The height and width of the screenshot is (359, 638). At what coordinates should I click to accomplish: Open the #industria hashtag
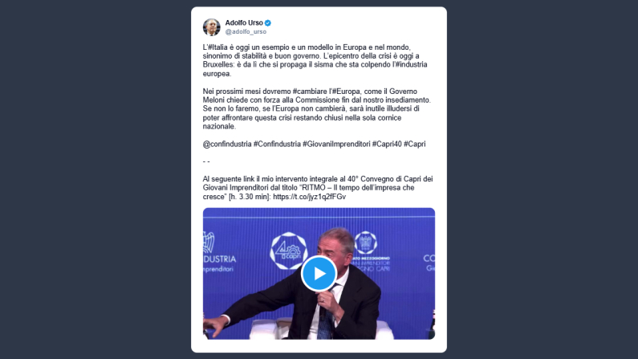click(411, 64)
